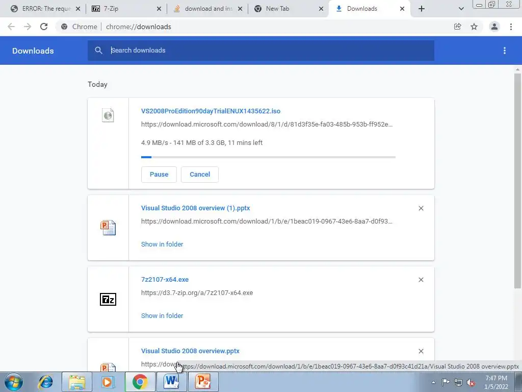Viewport: 522px width, 392px height.
Task: Click the taskbar clock showing 7:47 PM
Action: pyautogui.click(x=496, y=382)
